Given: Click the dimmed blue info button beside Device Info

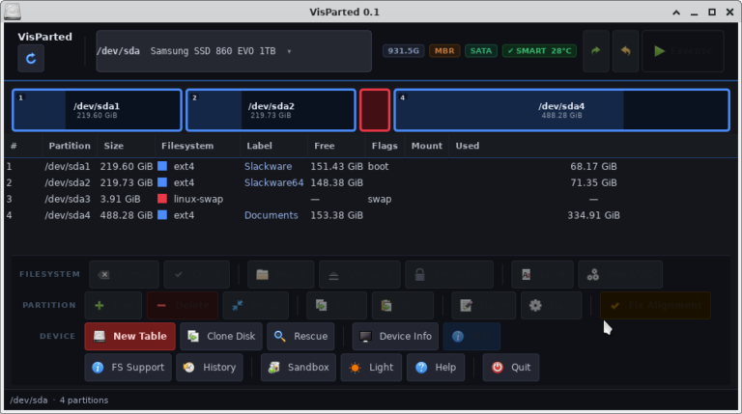Looking at the screenshot, I should (471, 337).
